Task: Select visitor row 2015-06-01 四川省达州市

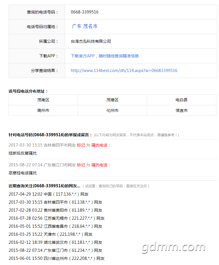Action: coord(56,258)
